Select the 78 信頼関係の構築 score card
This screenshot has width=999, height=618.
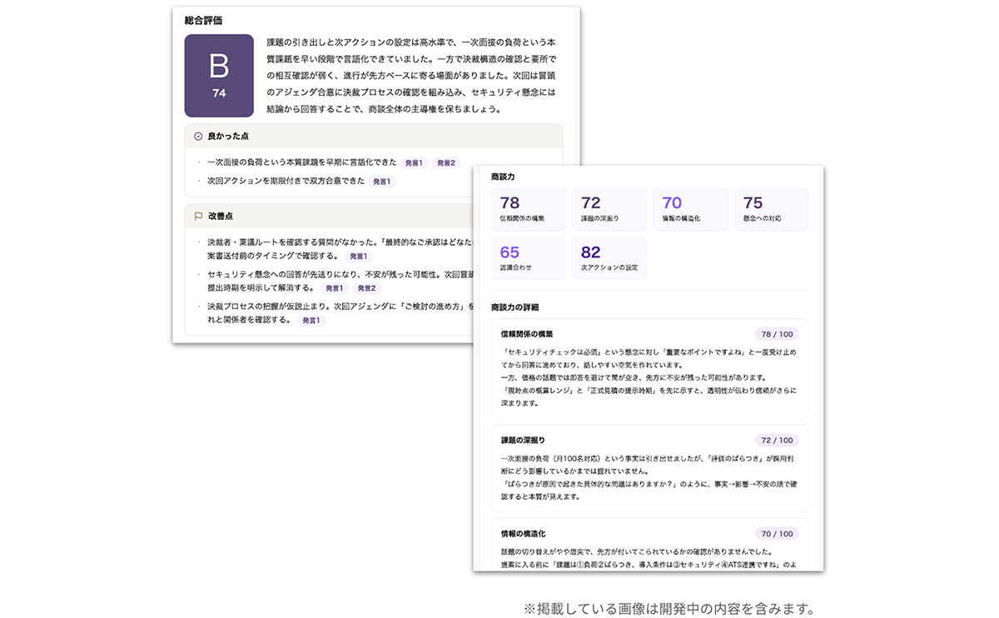pos(529,209)
